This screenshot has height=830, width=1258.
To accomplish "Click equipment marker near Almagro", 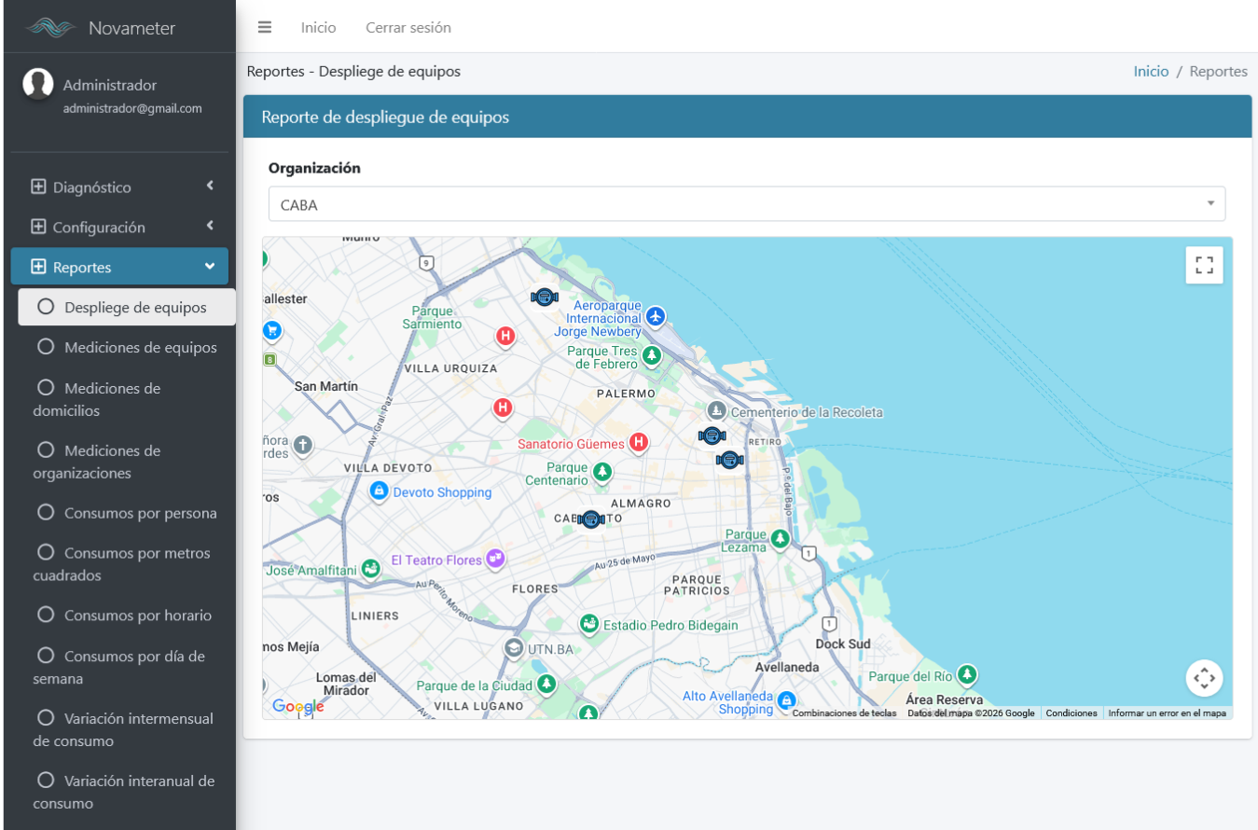I will point(590,519).
